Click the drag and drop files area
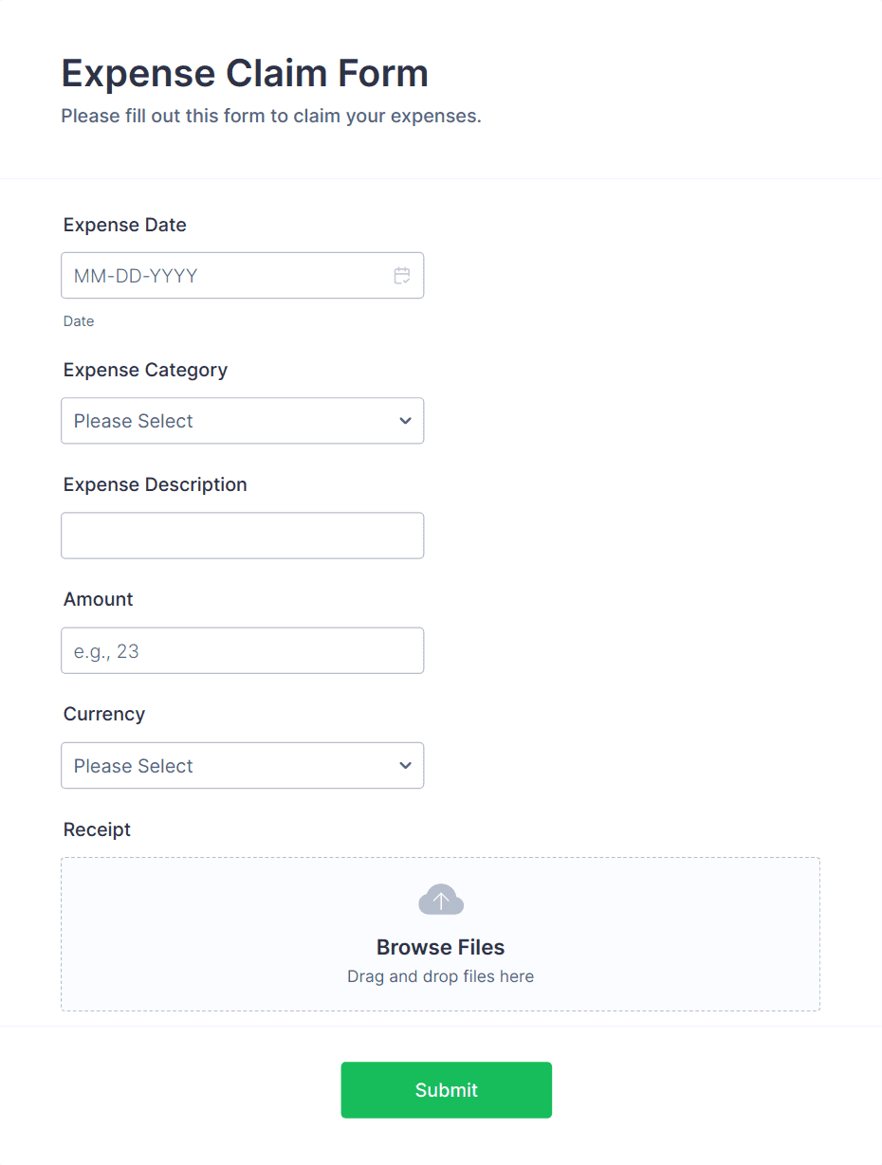This screenshot has width=882, height=1165. point(440,975)
